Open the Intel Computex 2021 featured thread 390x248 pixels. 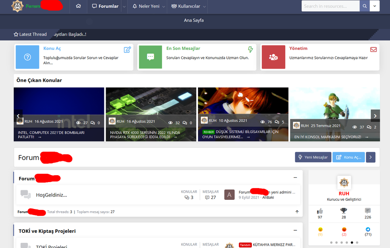tap(51, 134)
